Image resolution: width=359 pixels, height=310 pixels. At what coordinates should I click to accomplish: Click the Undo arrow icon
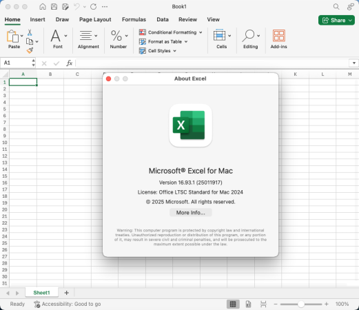coord(76,6)
